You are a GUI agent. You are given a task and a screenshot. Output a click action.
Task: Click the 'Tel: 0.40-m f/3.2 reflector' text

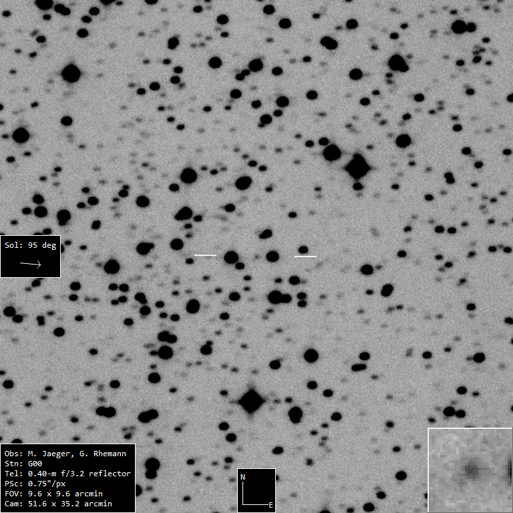pos(67,474)
